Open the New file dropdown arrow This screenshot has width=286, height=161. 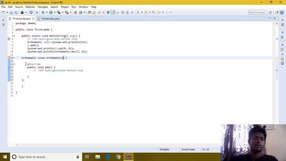(7, 13)
